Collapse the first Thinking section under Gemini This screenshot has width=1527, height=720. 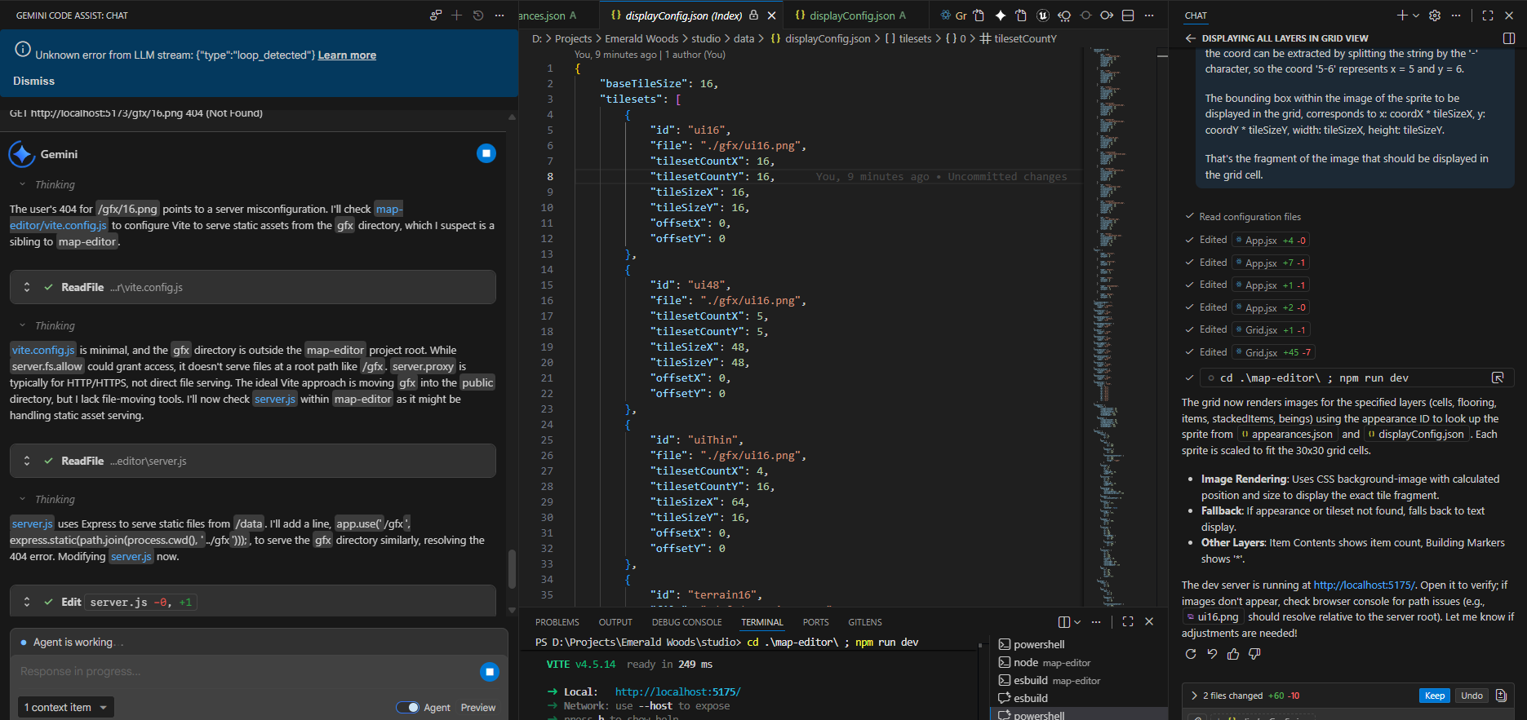click(23, 185)
